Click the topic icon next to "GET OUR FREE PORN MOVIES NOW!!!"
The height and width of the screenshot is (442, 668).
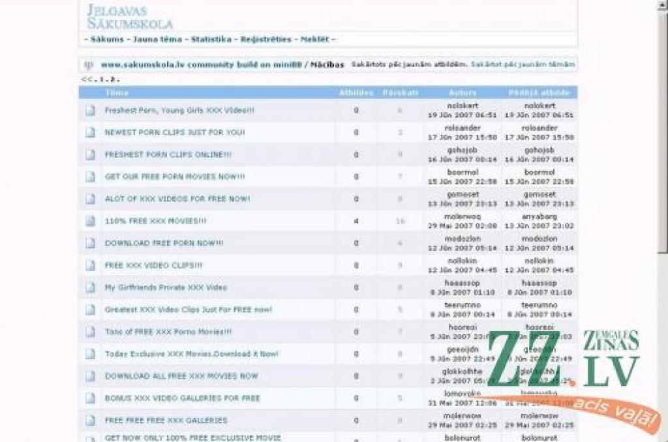tap(91, 177)
